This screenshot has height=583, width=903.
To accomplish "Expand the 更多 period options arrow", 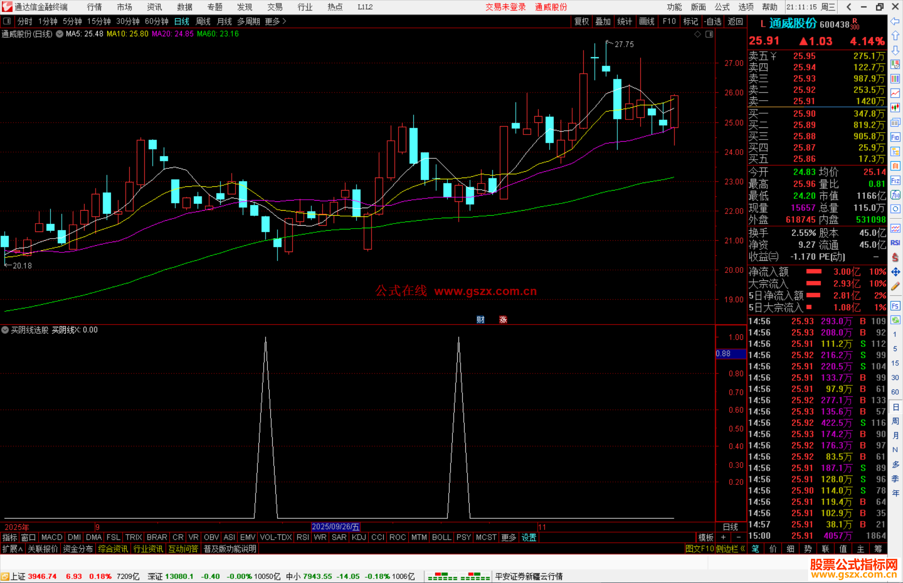I will pos(284,21).
